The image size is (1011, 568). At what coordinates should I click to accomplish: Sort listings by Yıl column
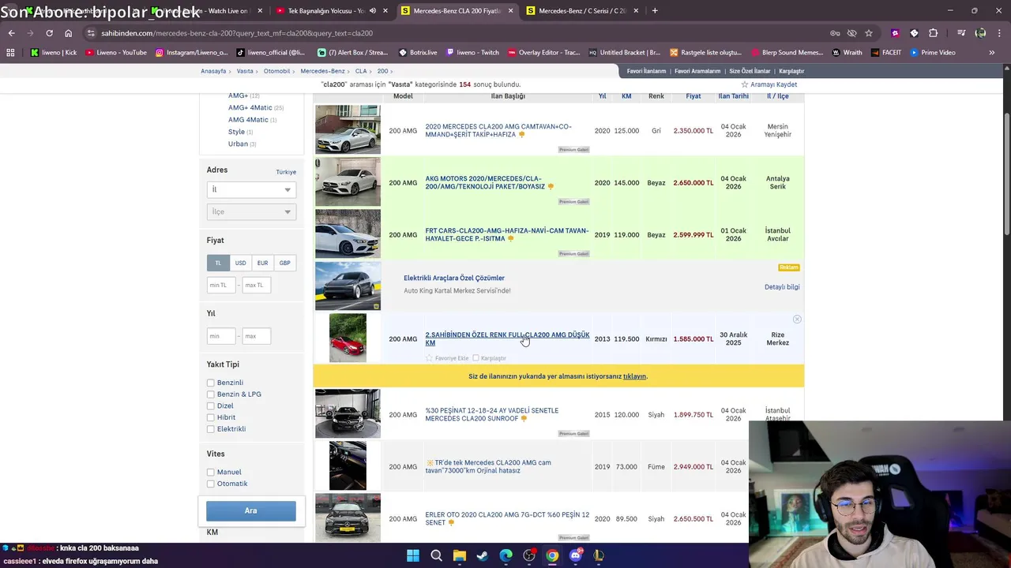pos(602,96)
